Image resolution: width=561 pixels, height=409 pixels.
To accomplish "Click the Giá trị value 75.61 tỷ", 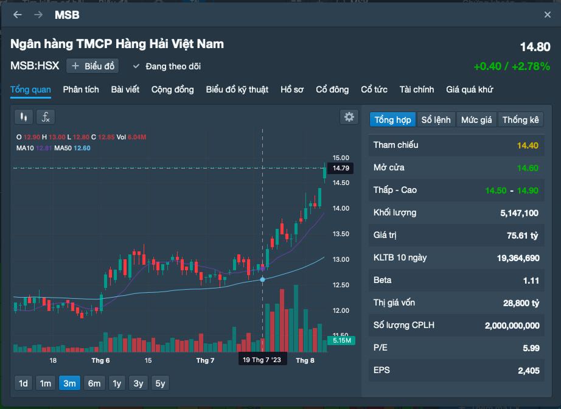I will pyautogui.click(x=522, y=236).
